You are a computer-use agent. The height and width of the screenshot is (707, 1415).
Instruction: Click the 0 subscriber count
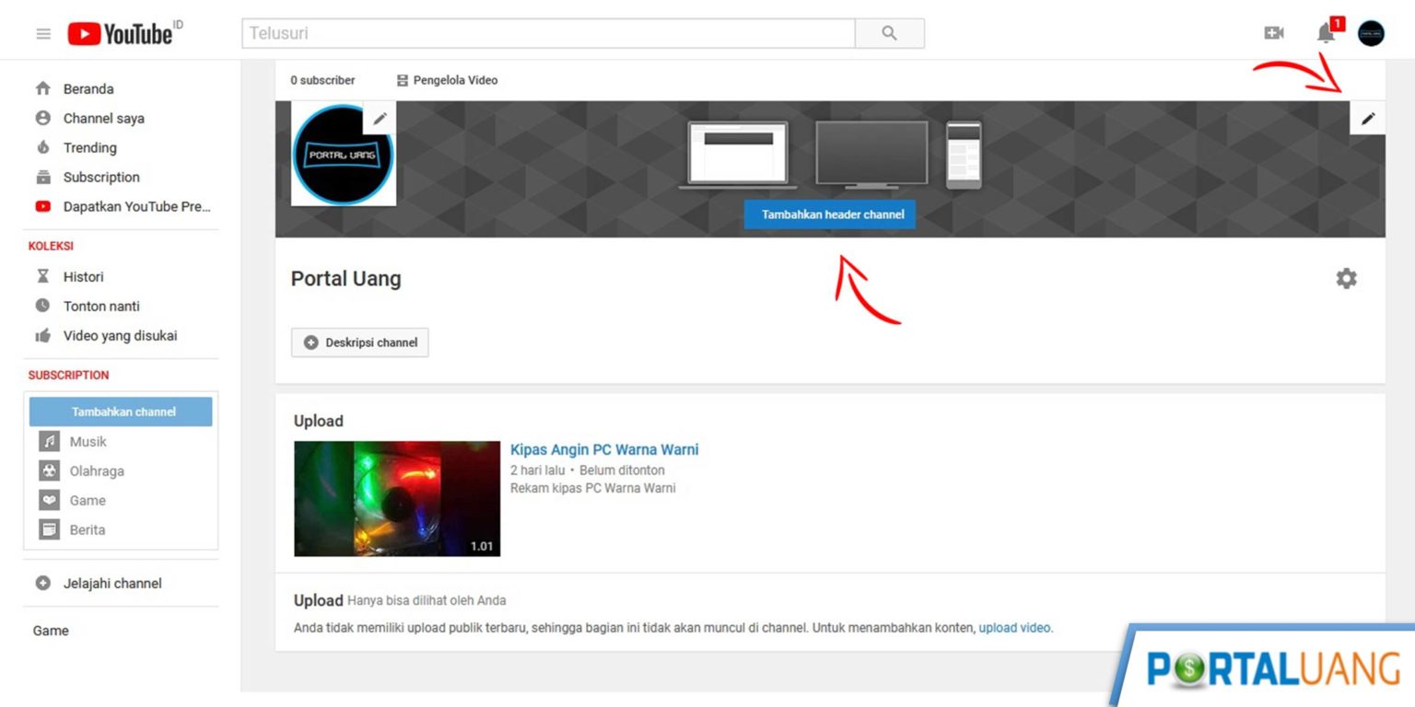click(322, 80)
